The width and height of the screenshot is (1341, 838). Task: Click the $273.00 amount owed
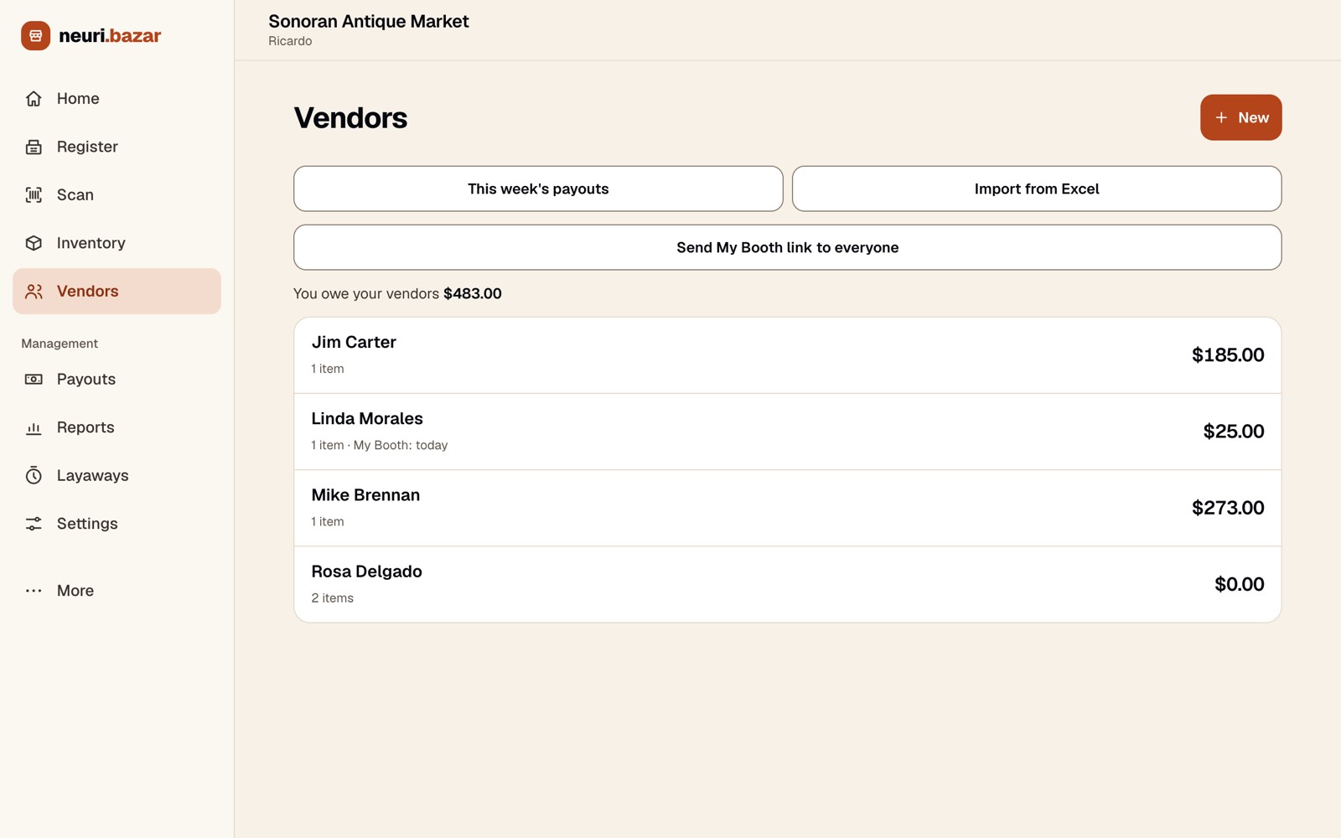[1228, 508]
